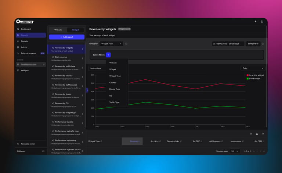Switch to the Widget tab
This screenshot has height=173, width=282.
tap(75, 30)
